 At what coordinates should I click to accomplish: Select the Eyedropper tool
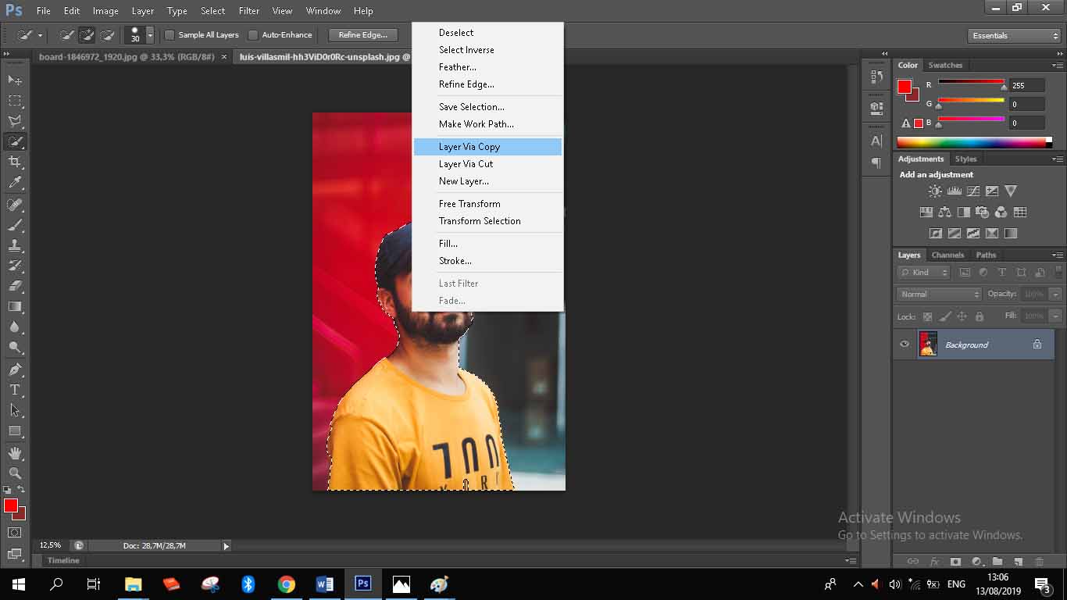(15, 183)
